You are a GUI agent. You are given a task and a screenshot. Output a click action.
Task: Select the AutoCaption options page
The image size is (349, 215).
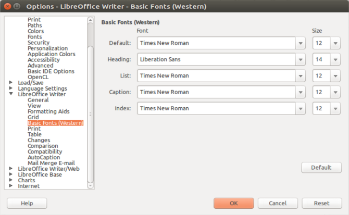(44, 157)
